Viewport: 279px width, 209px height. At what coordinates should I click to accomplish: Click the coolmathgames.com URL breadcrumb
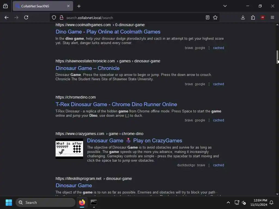click(x=100, y=25)
